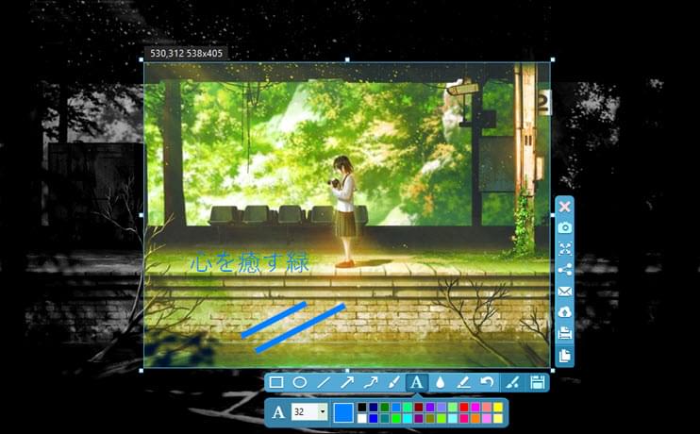The width and height of the screenshot is (700, 434).
Task: Open the font size dropdown arrow
Action: (323, 412)
